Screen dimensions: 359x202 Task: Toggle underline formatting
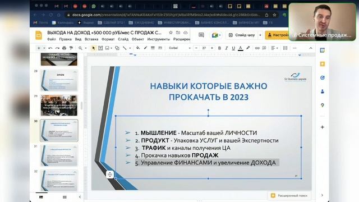click(x=233, y=48)
